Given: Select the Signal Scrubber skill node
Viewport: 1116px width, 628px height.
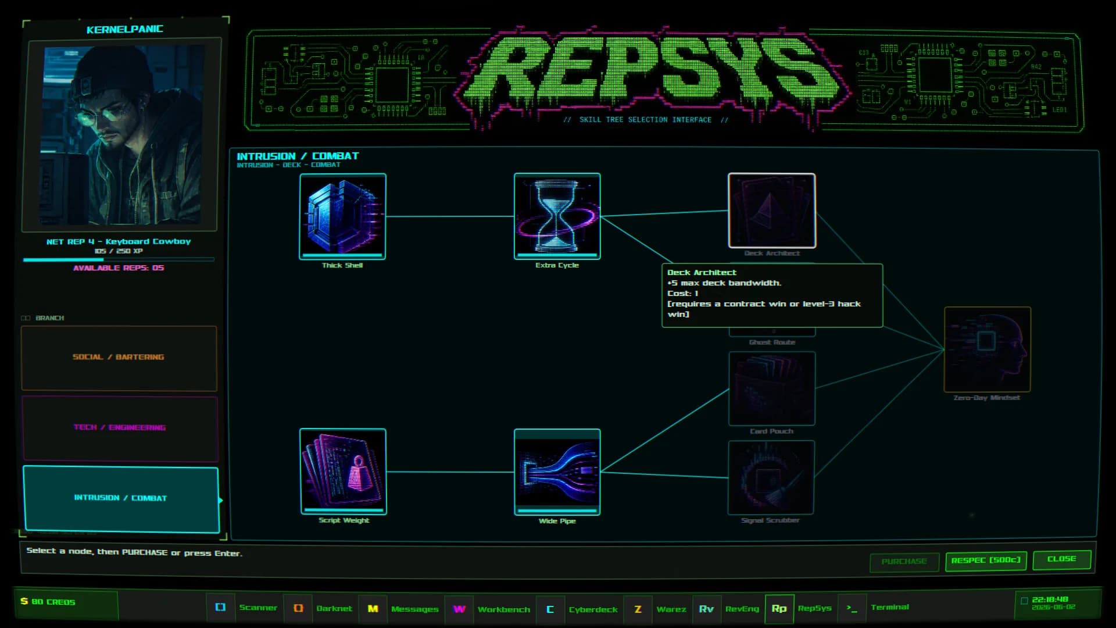Looking at the screenshot, I should 771,477.
